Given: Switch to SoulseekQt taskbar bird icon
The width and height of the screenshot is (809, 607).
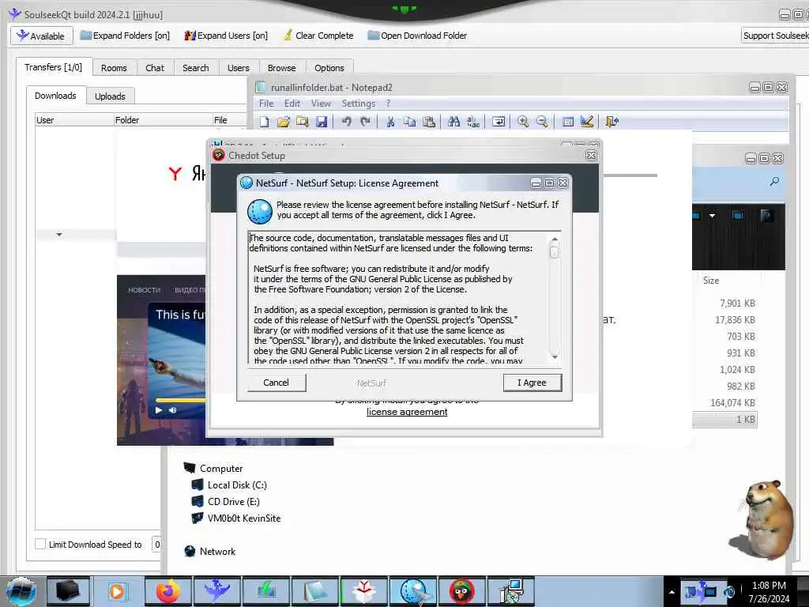Looking at the screenshot, I should (x=217, y=591).
